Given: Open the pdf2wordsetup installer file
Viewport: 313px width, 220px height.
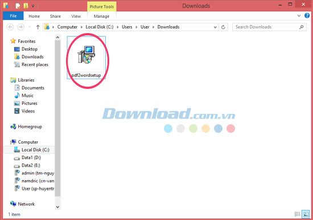Looking at the screenshot, I should 87,58.
